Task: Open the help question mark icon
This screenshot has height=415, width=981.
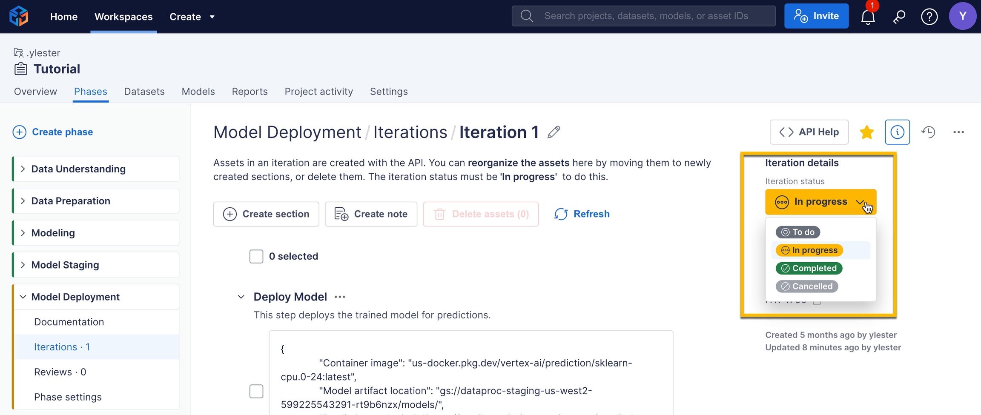Action: click(x=929, y=17)
